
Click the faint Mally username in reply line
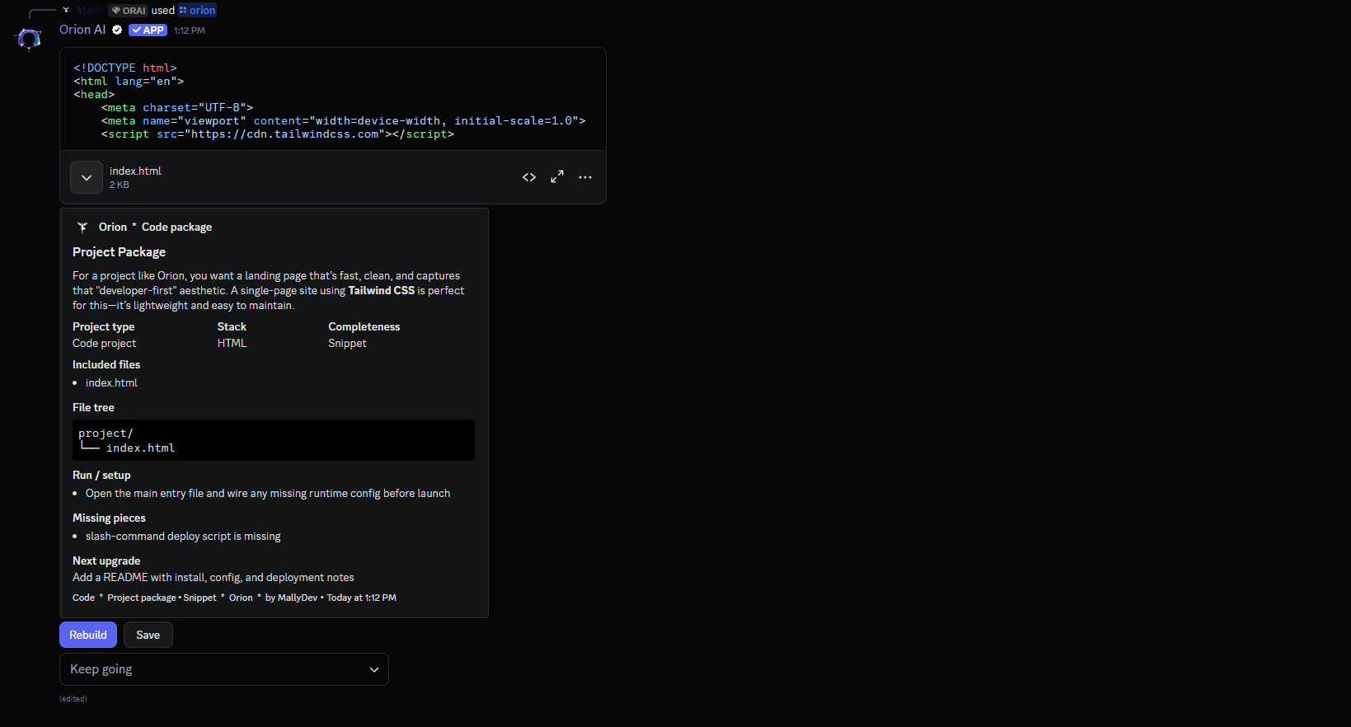(x=89, y=10)
